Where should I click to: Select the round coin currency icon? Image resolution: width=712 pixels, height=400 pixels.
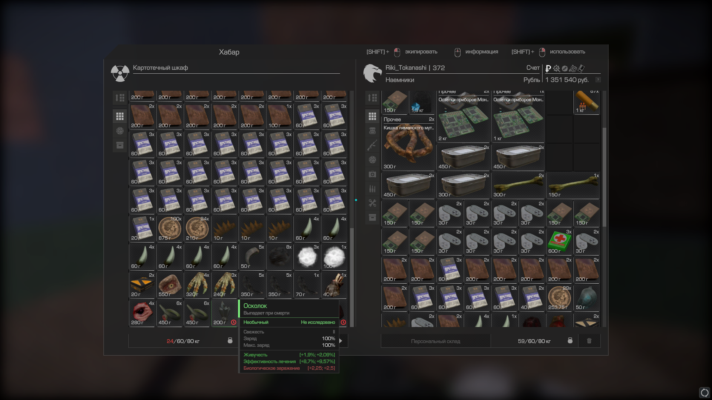pyautogui.click(x=564, y=69)
